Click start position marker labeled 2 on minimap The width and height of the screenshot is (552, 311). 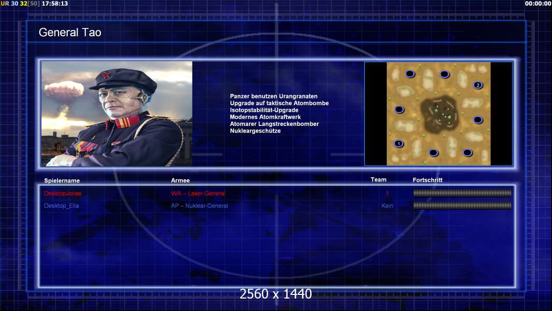click(478, 85)
